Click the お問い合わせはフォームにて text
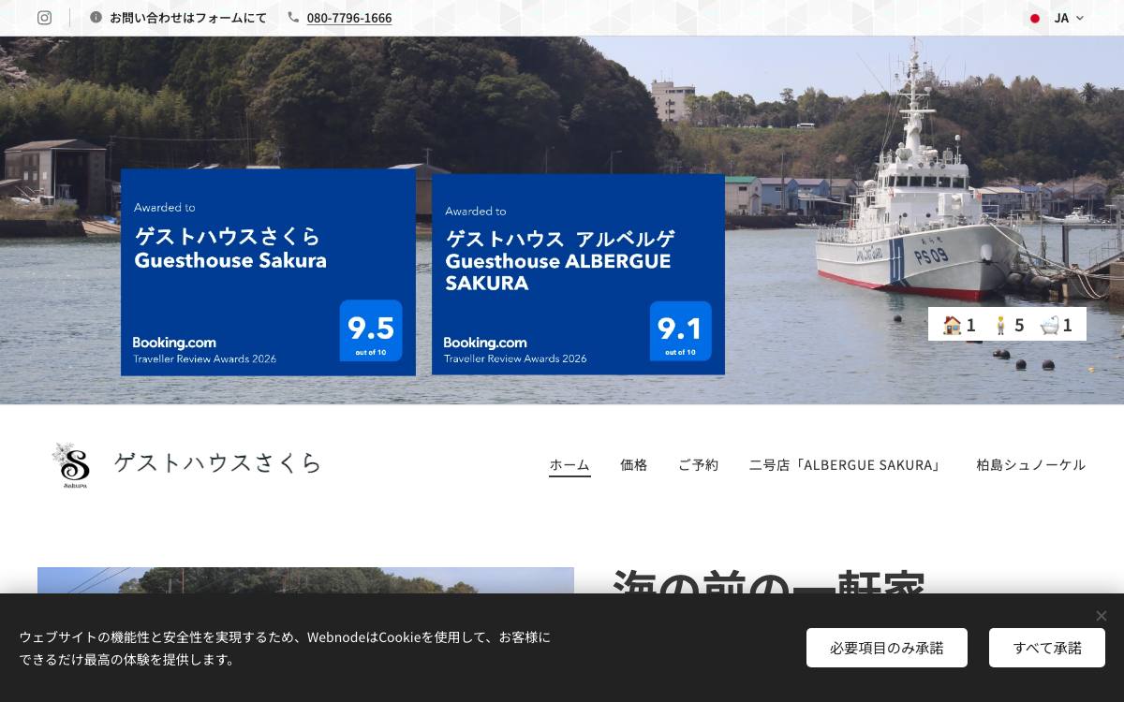The width and height of the screenshot is (1124, 702). 188,18
